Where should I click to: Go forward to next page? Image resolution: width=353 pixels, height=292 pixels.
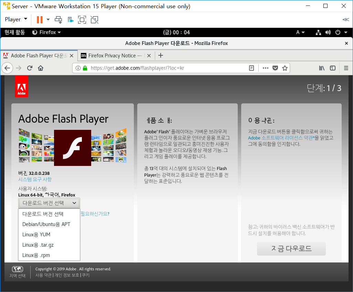19,68
